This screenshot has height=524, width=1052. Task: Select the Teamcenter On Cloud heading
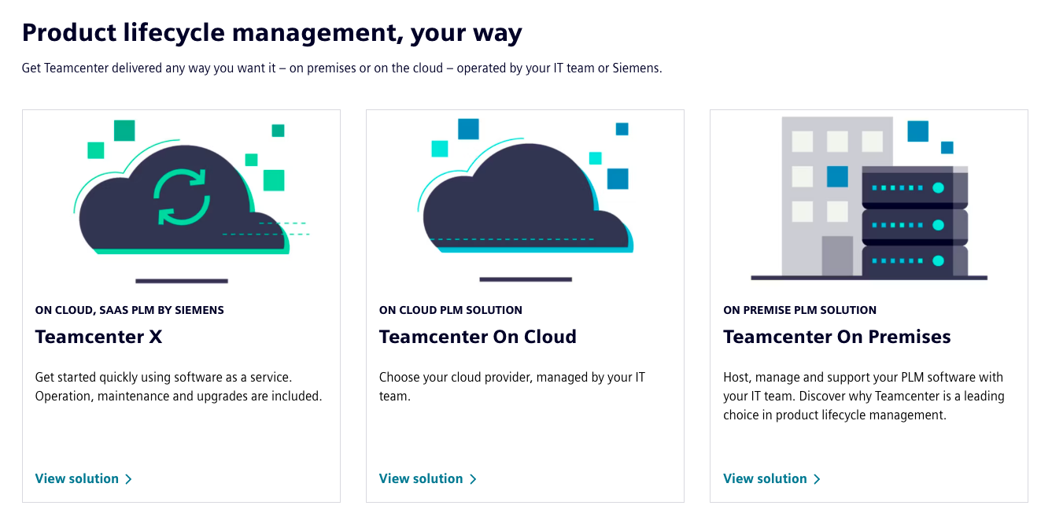(478, 337)
